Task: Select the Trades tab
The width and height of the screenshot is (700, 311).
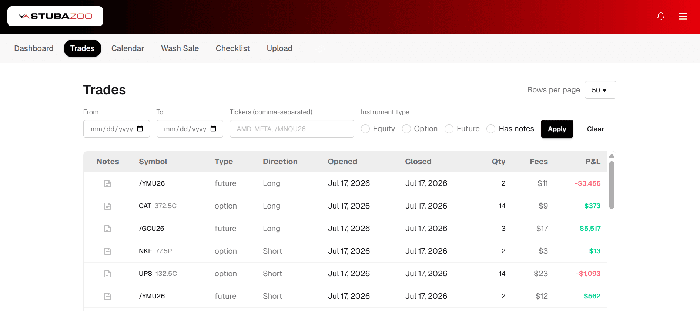Action: click(x=83, y=48)
